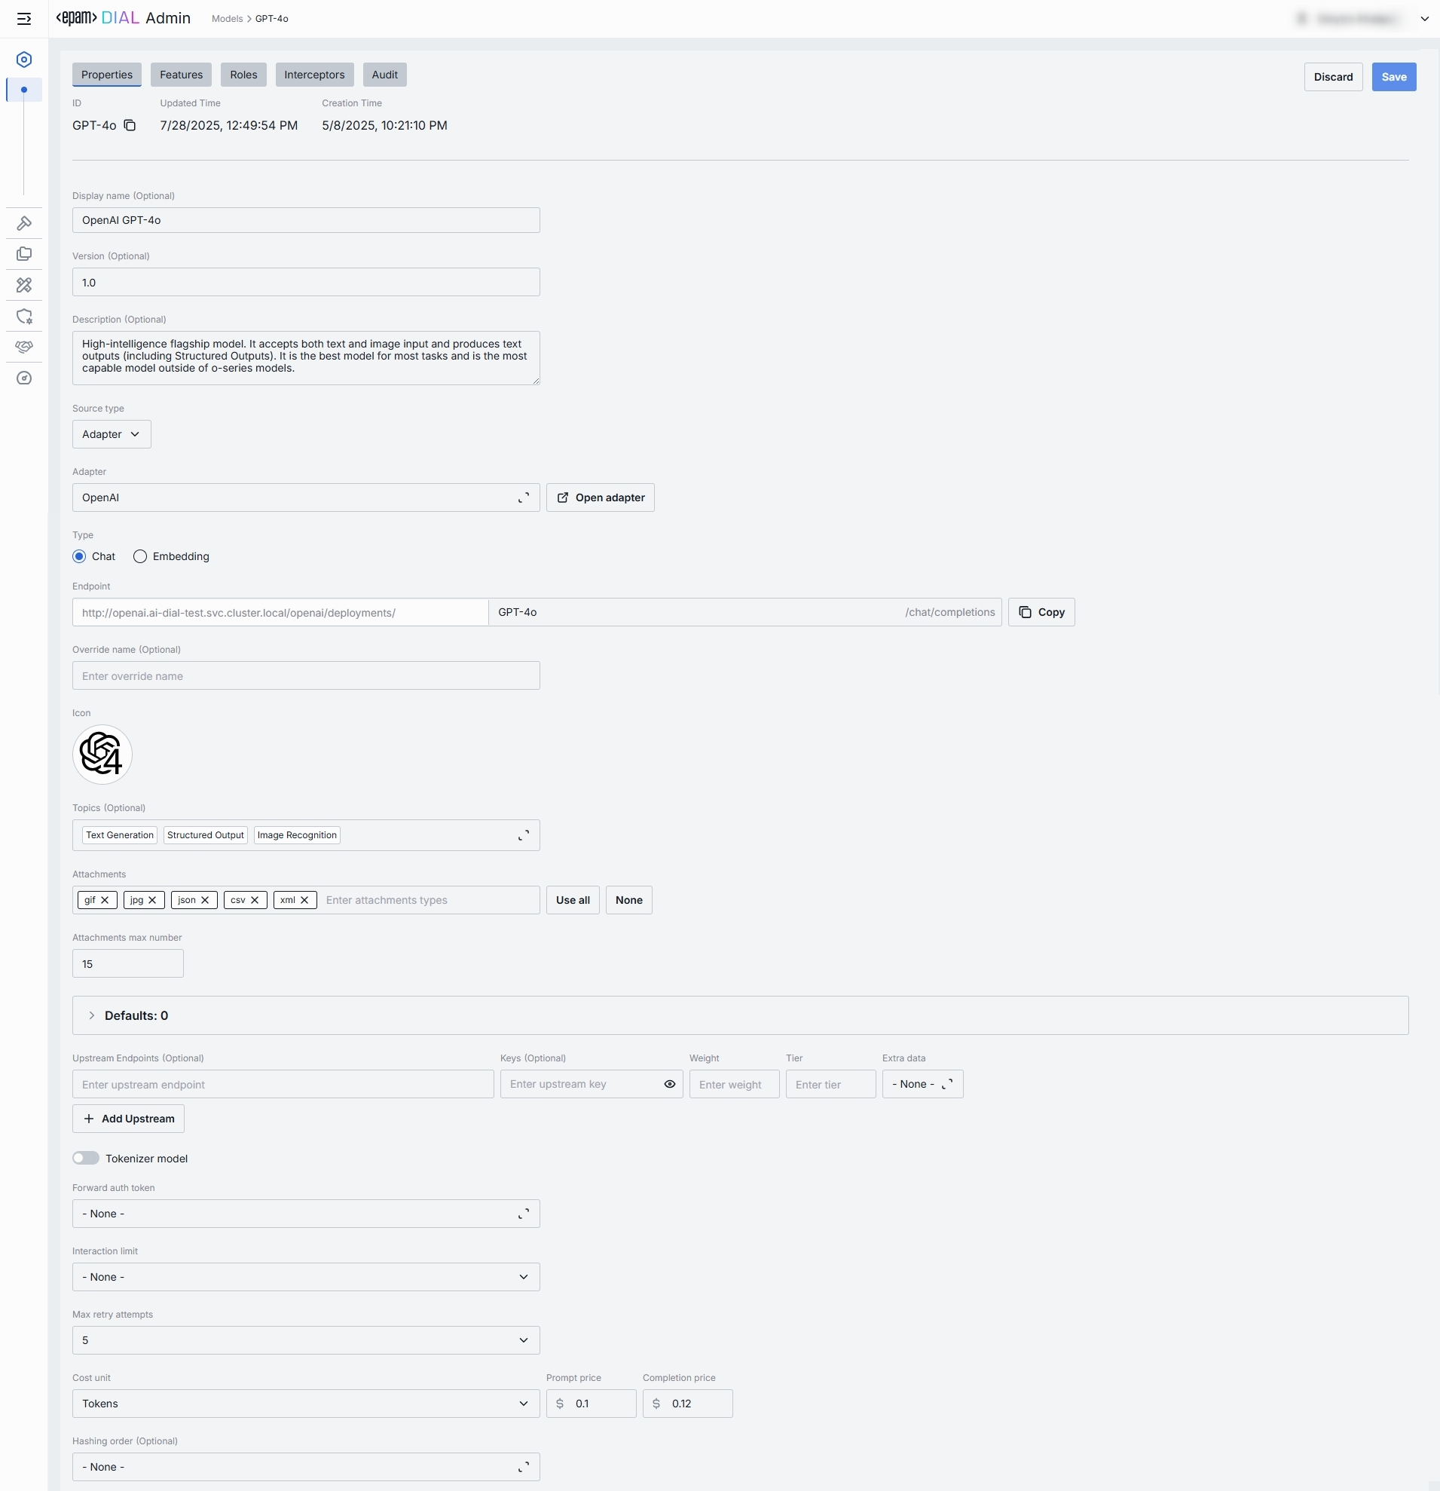Remove the gif attachment tag

pos(105,900)
